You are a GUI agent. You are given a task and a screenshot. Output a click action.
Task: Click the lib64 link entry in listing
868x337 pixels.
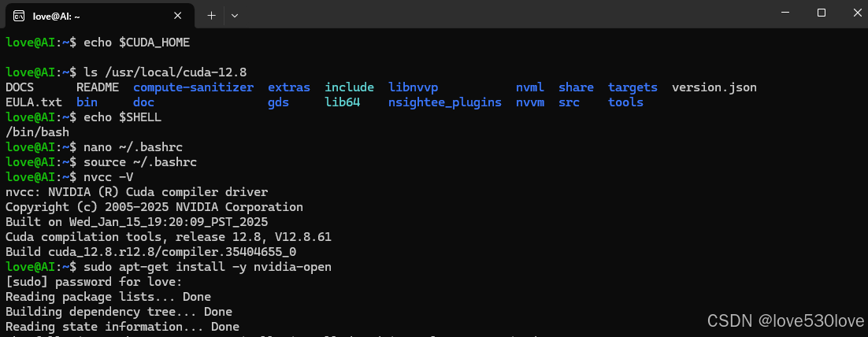click(x=342, y=102)
